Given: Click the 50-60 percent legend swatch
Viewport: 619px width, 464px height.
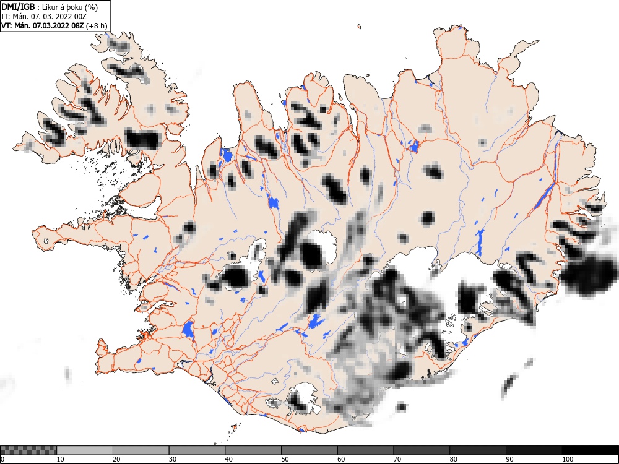Looking at the screenshot, I should (x=309, y=450).
